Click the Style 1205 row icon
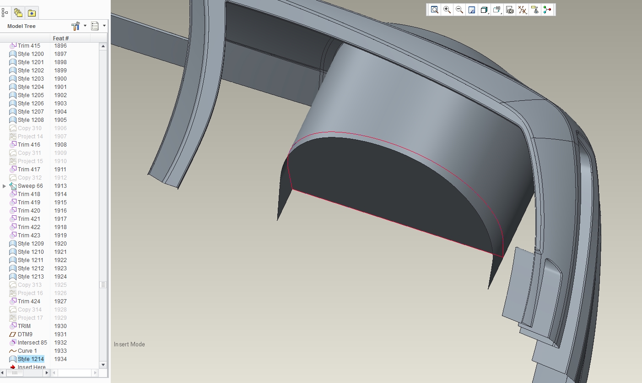 pyautogui.click(x=13, y=95)
